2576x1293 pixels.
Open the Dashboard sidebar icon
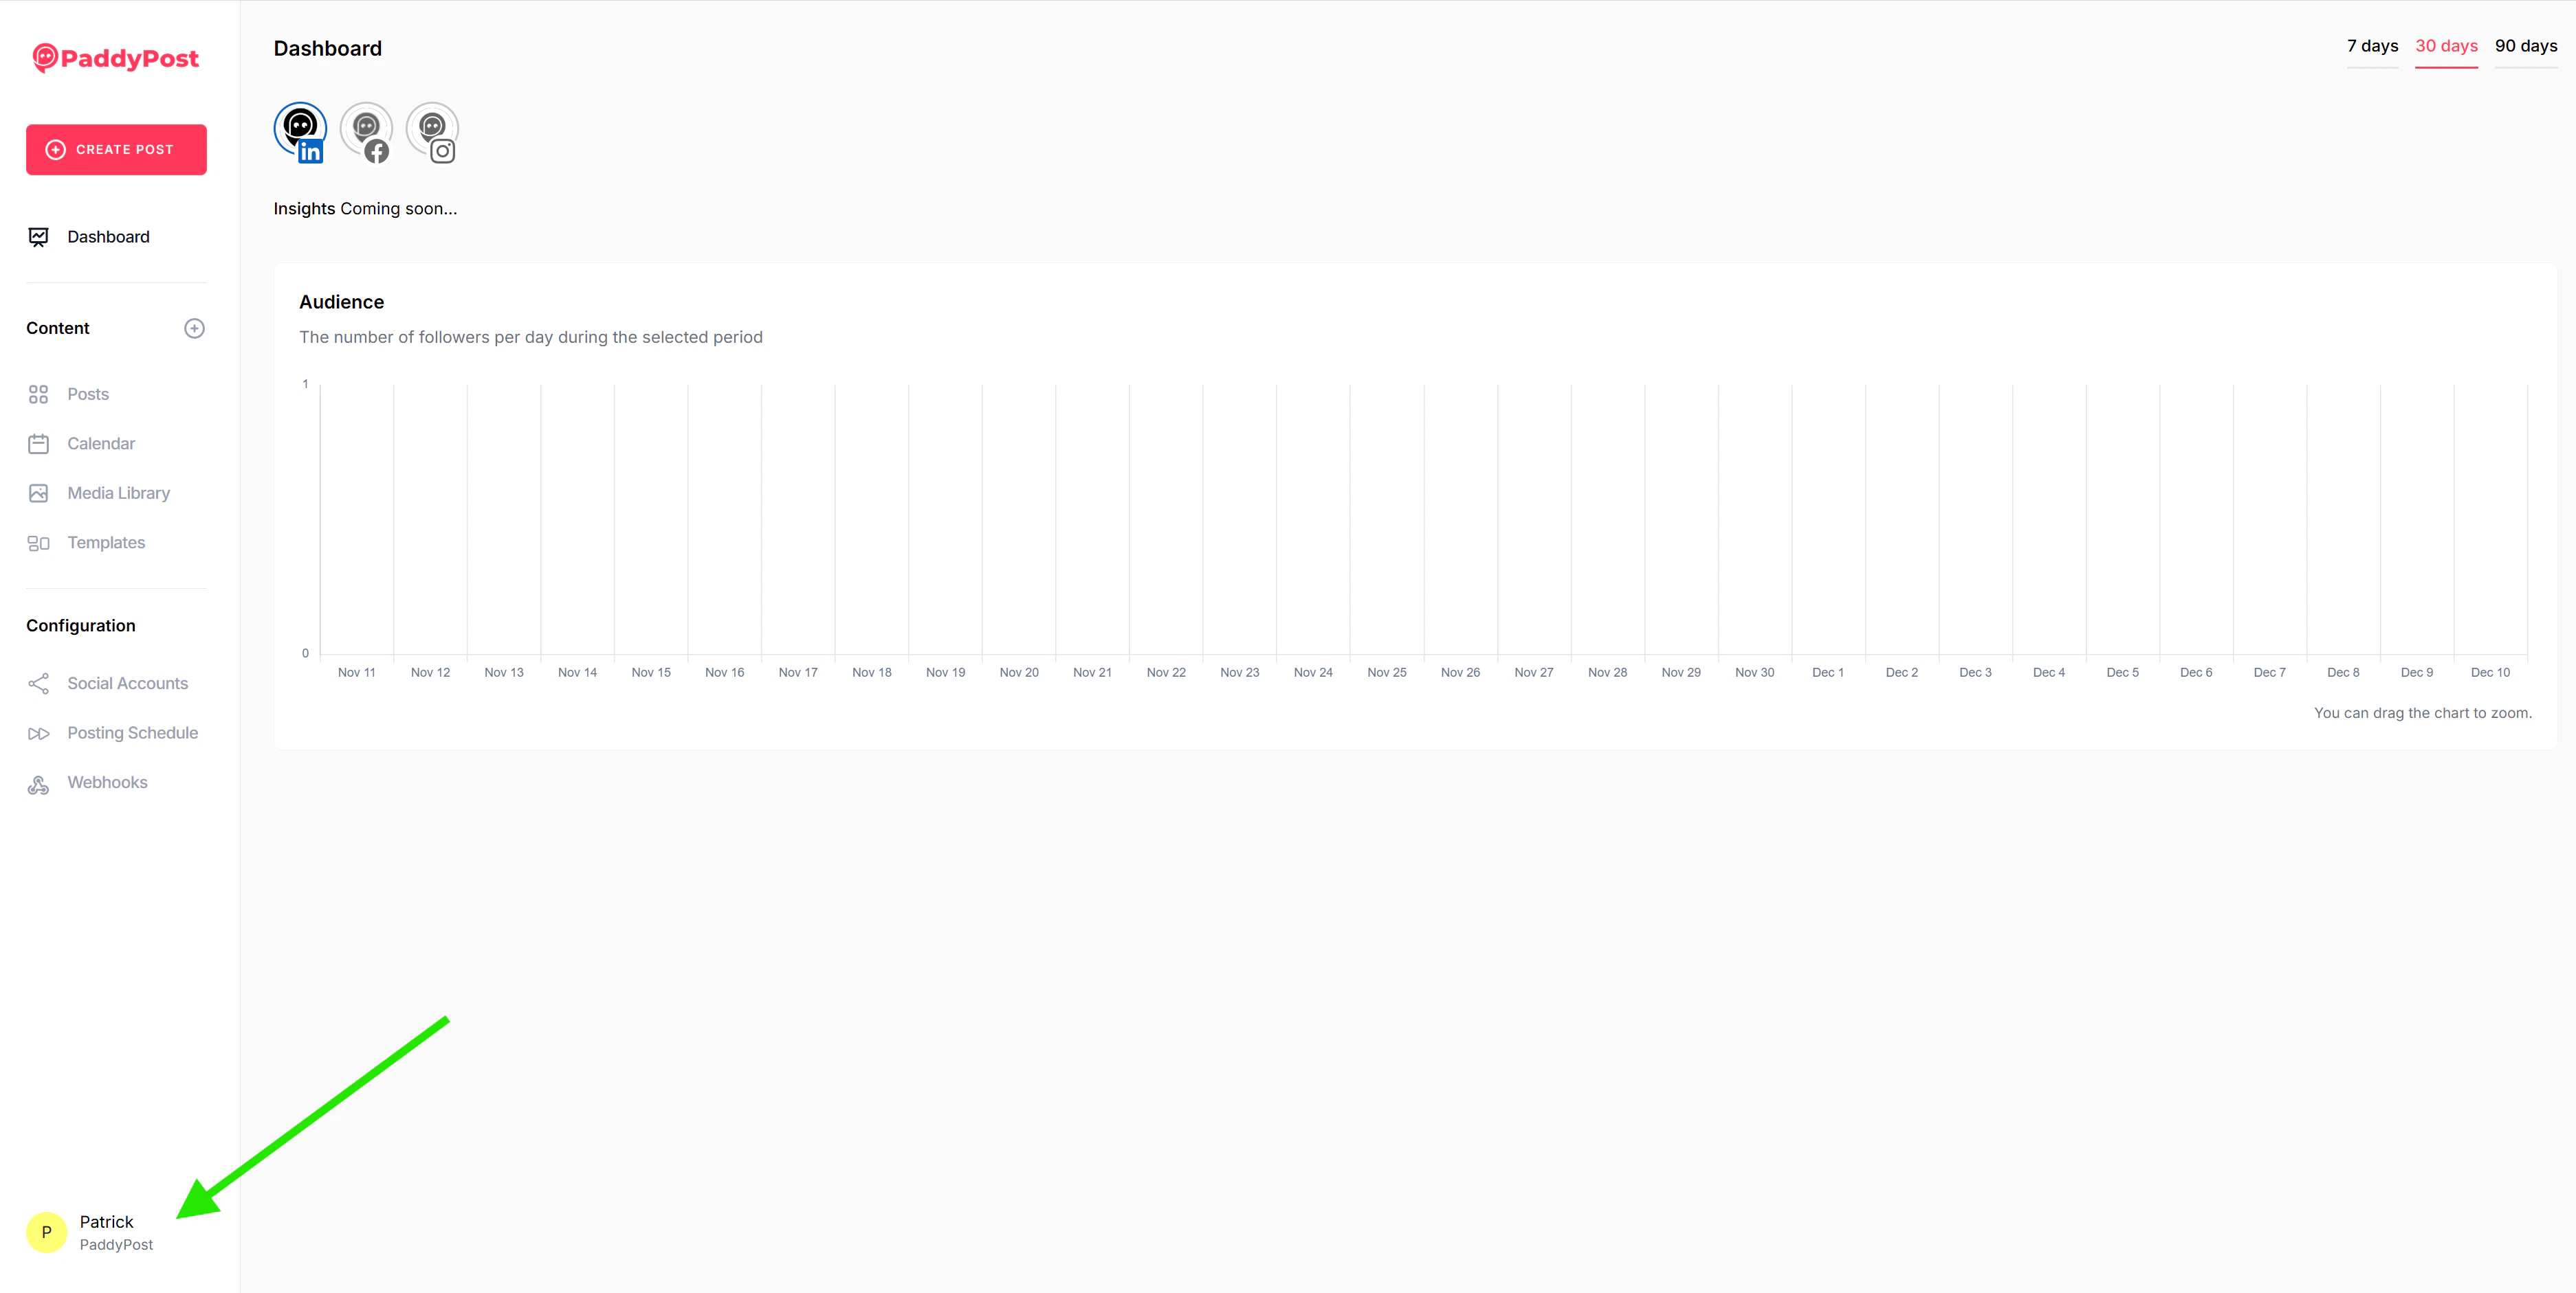click(39, 237)
